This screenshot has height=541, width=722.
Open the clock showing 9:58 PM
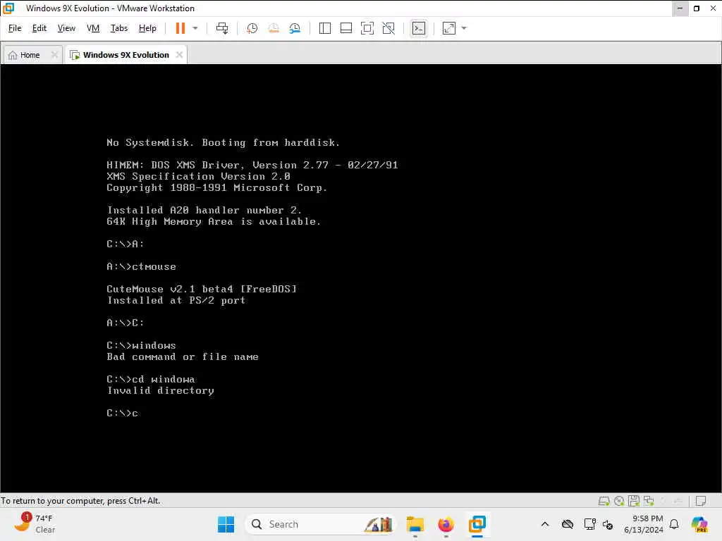coord(644,524)
